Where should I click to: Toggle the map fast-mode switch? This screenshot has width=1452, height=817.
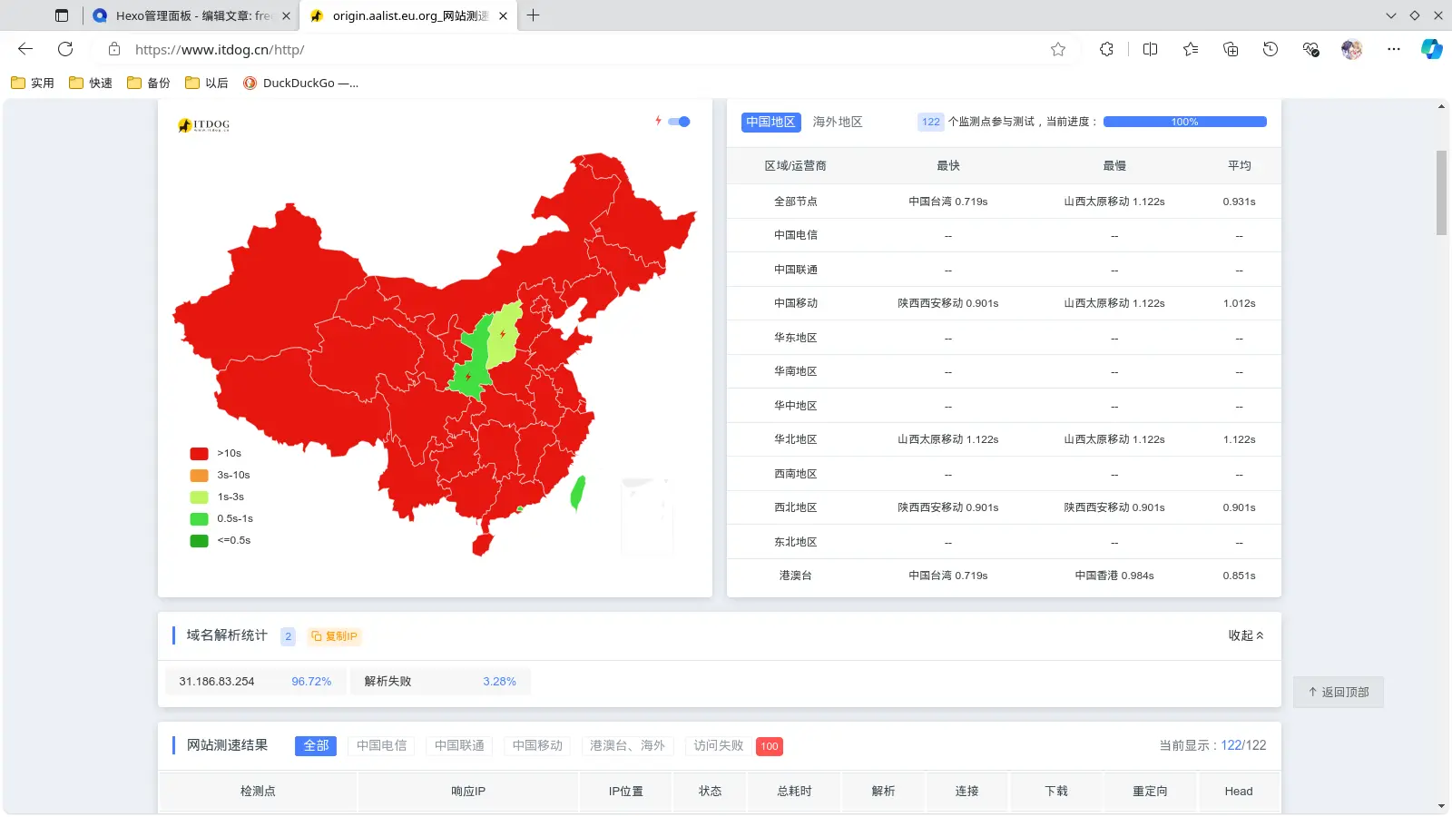pyautogui.click(x=679, y=122)
